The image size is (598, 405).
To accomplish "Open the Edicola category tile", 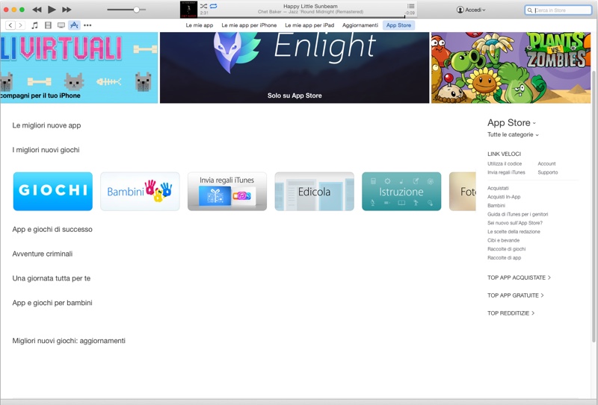I will point(314,191).
